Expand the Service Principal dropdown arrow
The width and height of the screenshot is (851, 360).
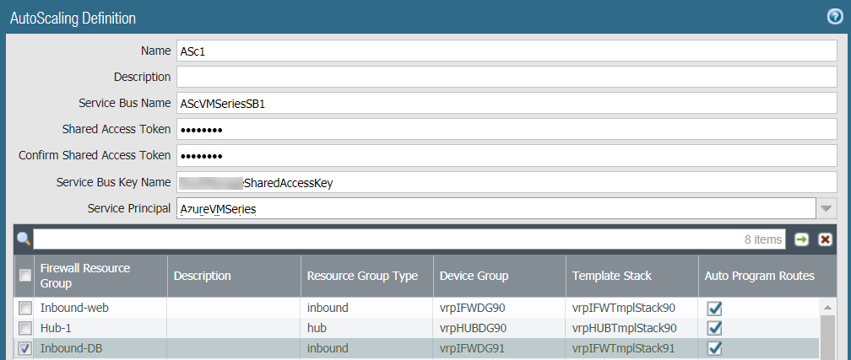[x=827, y=208]
